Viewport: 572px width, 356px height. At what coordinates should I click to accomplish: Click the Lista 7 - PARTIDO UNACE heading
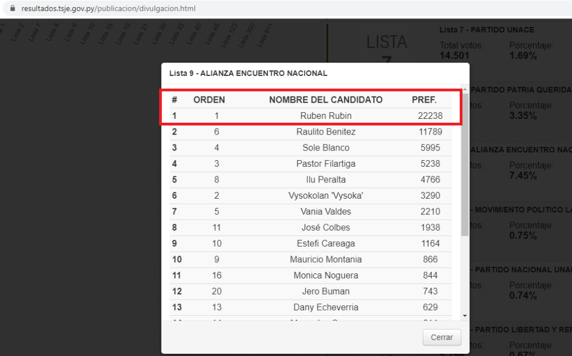pyautogui.click(x=487, y=30)
